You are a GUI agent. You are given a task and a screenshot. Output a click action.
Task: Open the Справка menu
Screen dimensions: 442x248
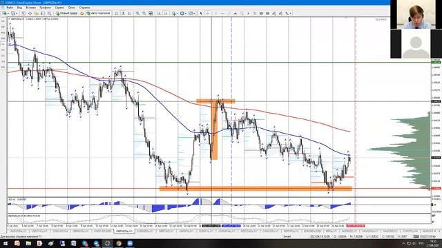(84, 8)
